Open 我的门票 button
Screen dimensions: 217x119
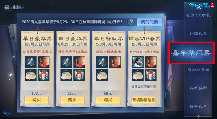[x=149, y=22]
